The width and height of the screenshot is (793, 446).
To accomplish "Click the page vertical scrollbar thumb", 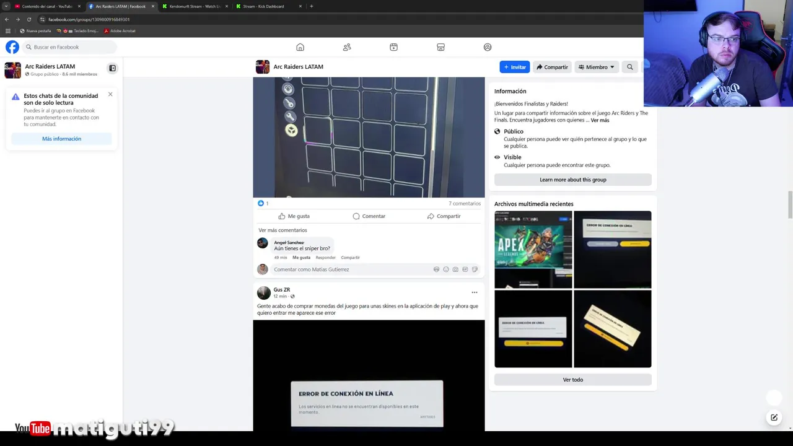I will [790, 205].
